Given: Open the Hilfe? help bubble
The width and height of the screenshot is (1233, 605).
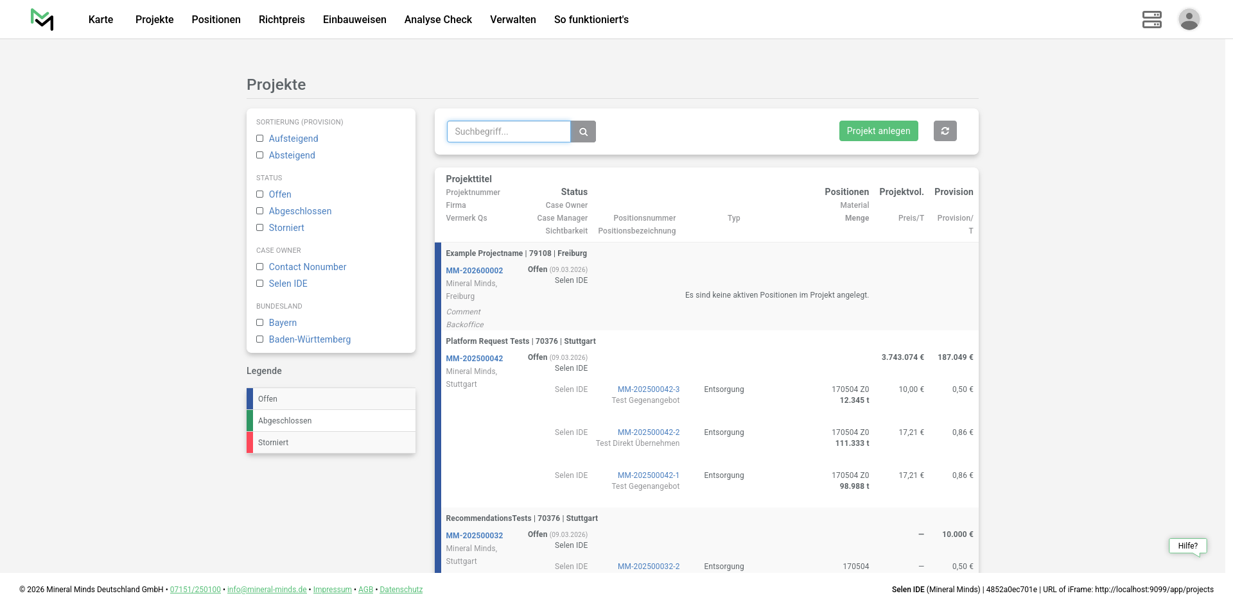Looking at the screenshot, I should [x=1187, y=546].
